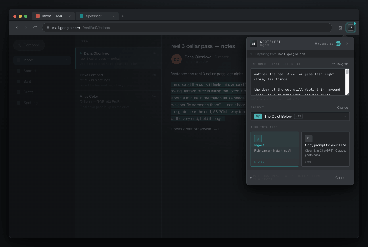Open the Priya Lambert mix bus email
This screenshot has width=368, height=247.
(118, 80)
